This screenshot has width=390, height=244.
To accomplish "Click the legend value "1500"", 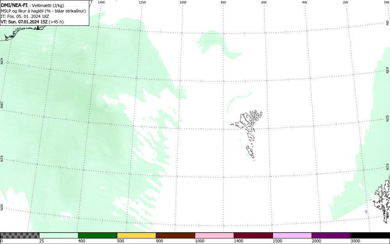I will click(277, 241).
